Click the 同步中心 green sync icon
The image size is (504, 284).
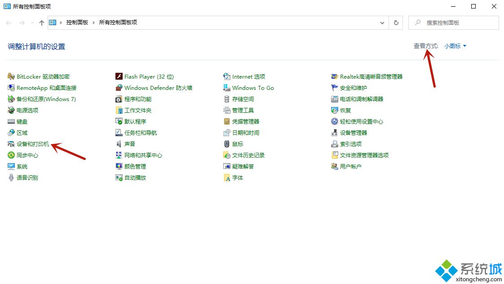coord(11,155)
